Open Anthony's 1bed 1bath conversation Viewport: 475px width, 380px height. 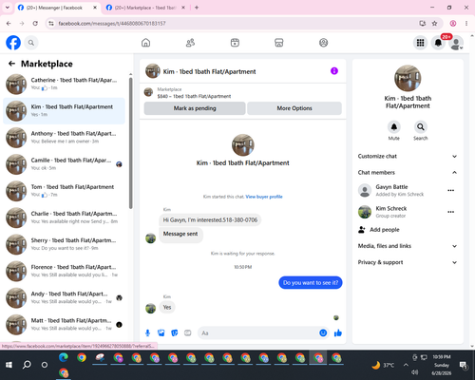(65, 138)
